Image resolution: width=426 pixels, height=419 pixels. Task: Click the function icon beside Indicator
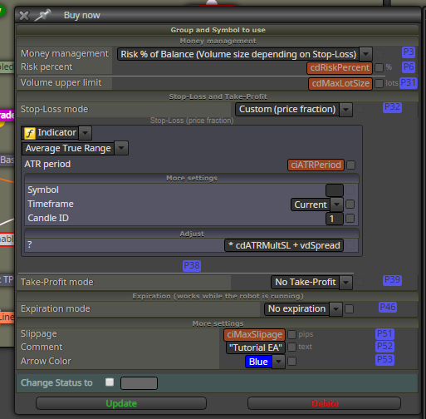(x=30, y=133)
